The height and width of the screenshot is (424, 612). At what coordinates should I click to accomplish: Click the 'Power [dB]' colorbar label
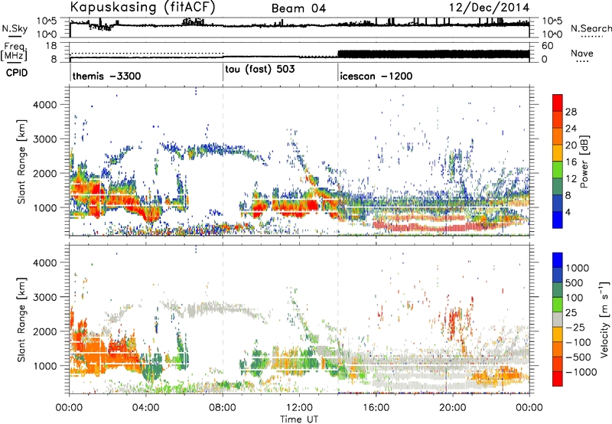pyautogui.click(x=584, y=161)
